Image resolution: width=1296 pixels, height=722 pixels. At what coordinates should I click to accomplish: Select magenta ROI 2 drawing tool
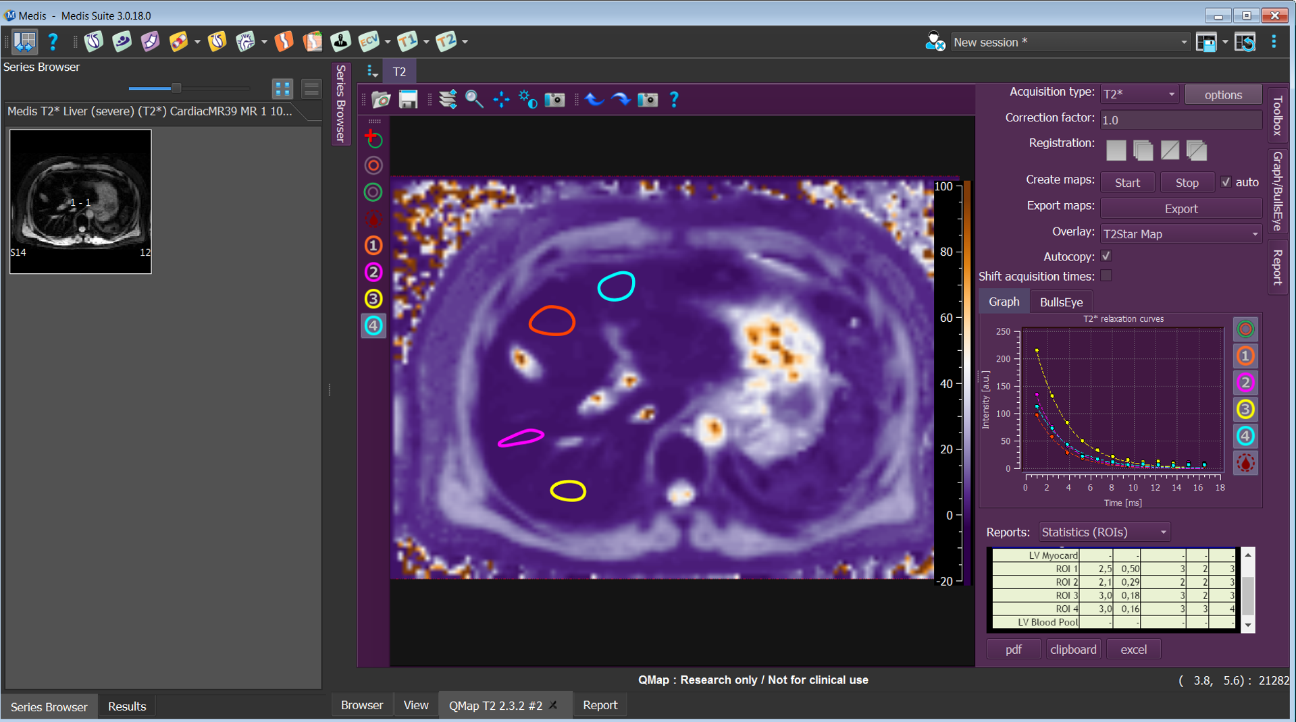pyautogui.click(x=373, y=272)
